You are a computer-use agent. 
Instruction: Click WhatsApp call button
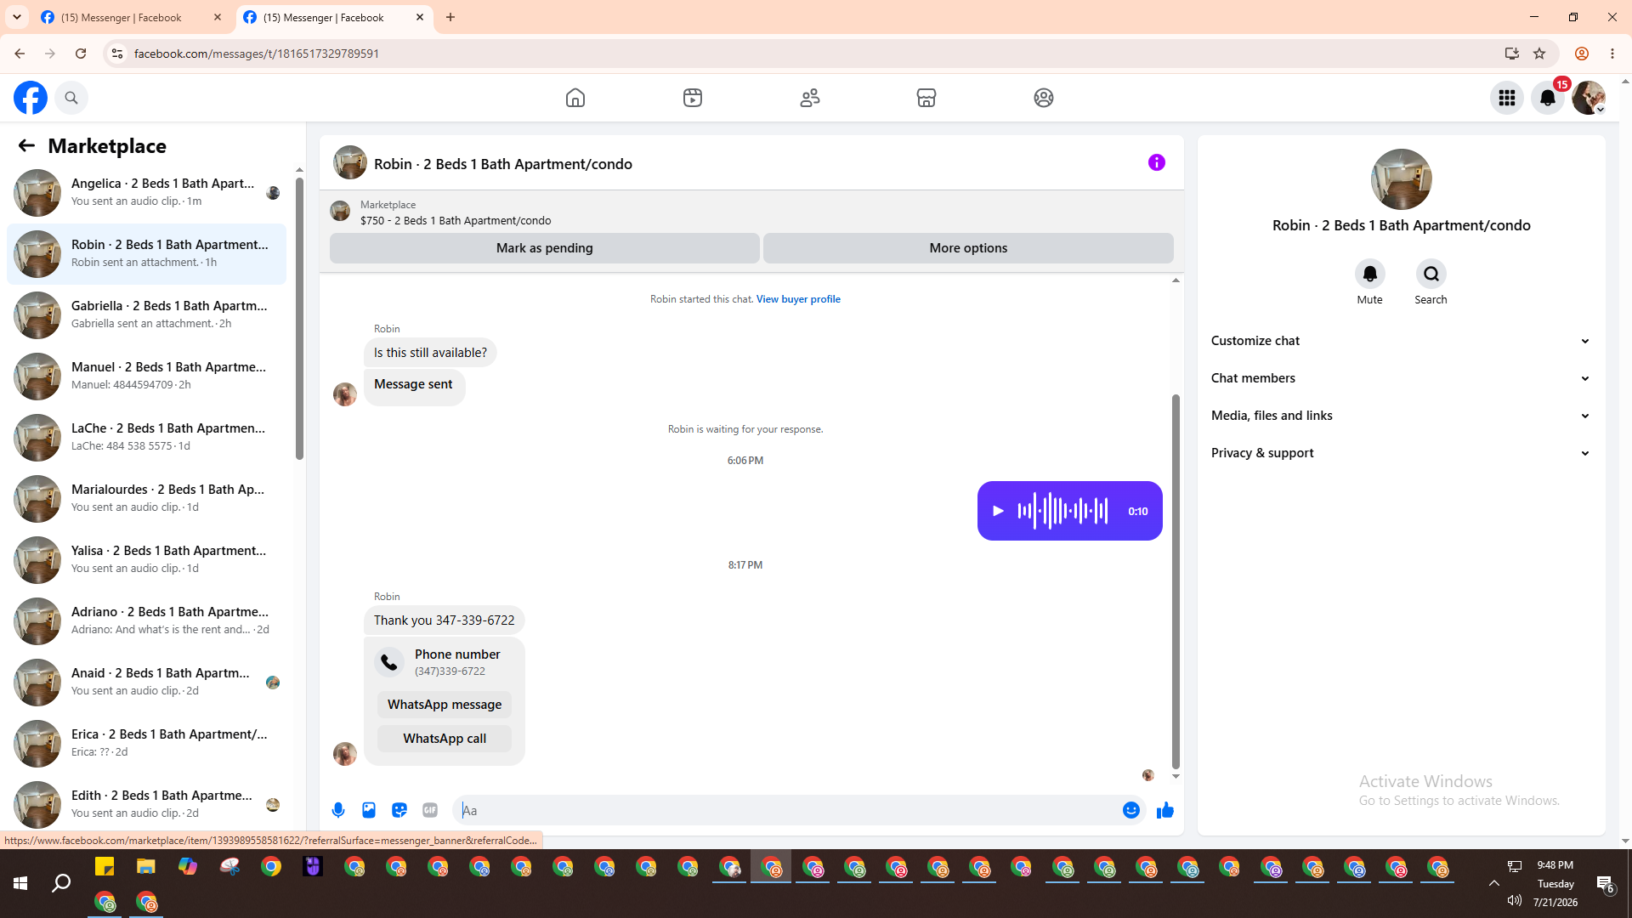445,739
